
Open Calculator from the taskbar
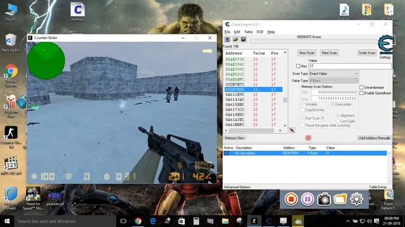196,221
